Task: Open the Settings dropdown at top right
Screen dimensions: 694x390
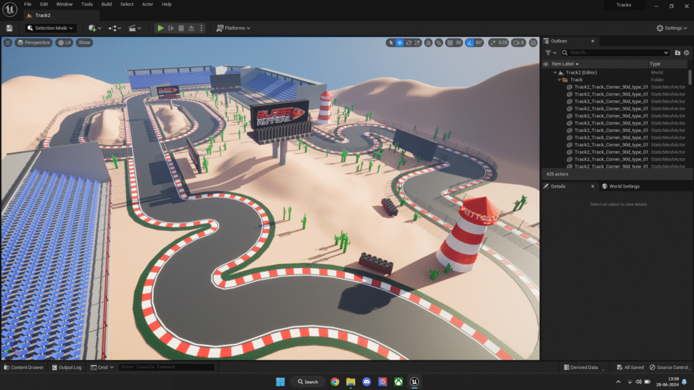Action: (x=672, y=28)
